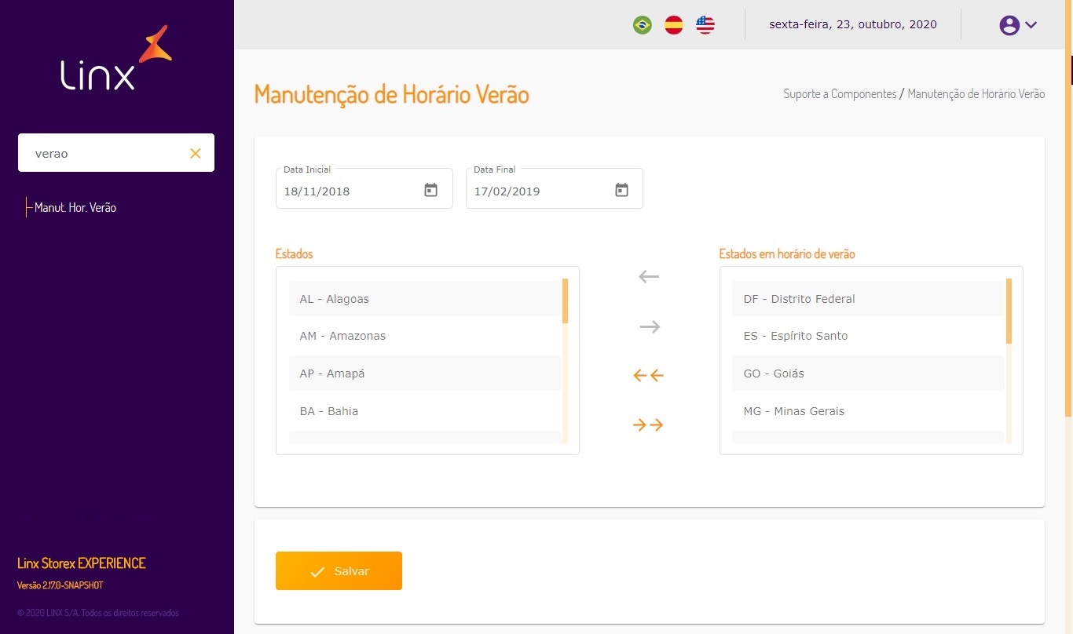Select DF - Distrito Federal state
Screen dimensions: 1073x634
coord(868,299)
